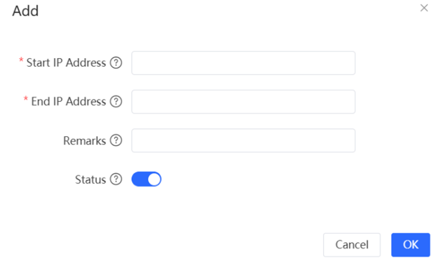The image size is (440, 263).
Task: Click into the End IP Address field
Action: click(x=243, y=101)
